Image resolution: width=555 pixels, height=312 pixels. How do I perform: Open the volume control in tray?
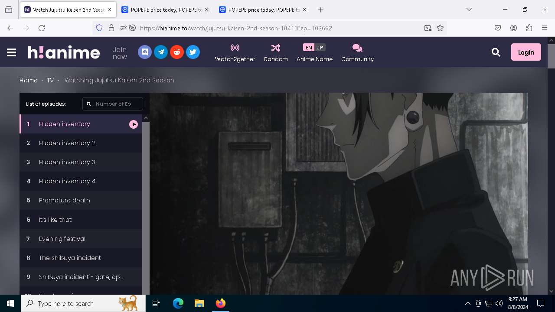tap(499, 303)
